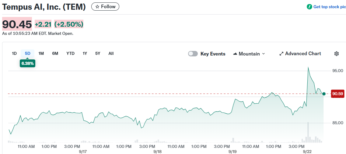
Task: Click the Key Events label
Action: coord(213,54)
